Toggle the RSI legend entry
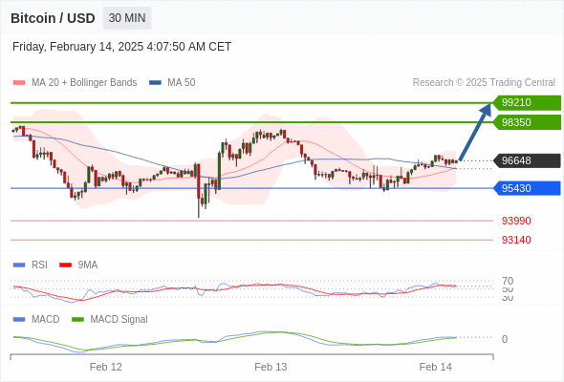This screenshot has width=564, height=382. (31, 265)
